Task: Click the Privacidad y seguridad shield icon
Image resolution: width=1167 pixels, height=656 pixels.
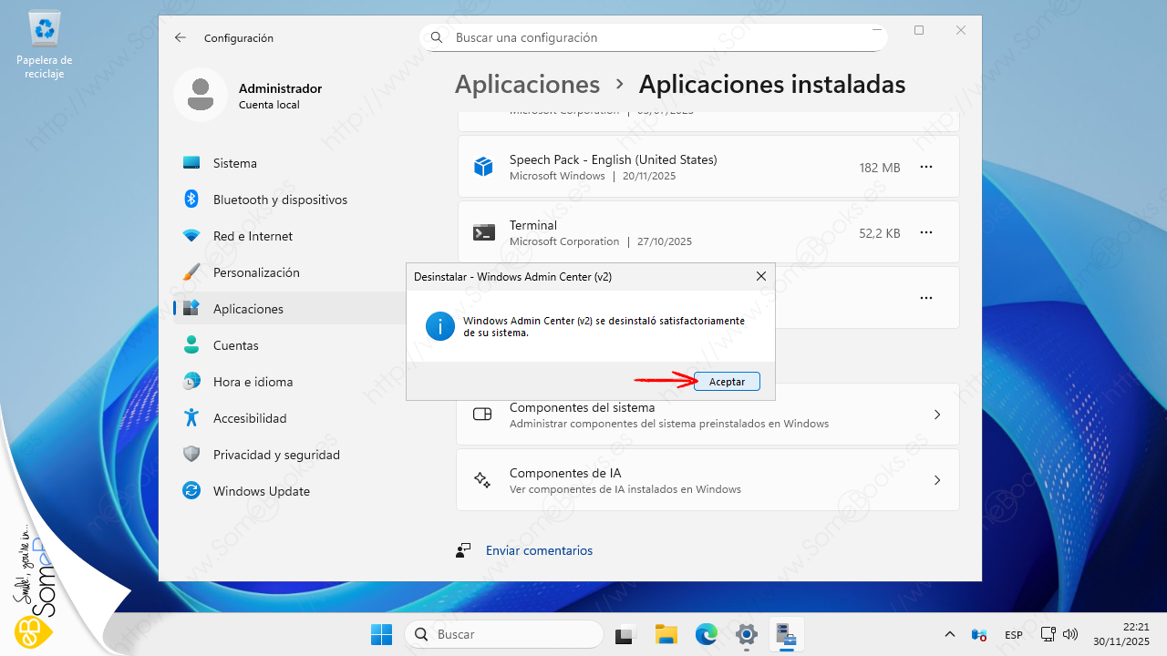Action: tap(191, 455)
